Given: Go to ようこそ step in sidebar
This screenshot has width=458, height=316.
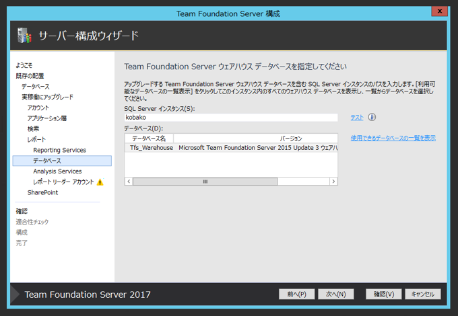Looking at the screenshot, I should pyautogui.click(x=24, y=65).
